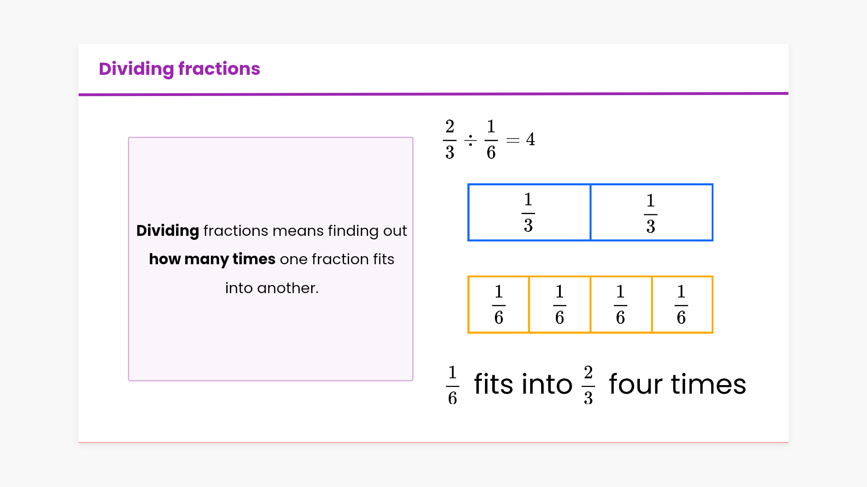Click the division sign in the equation
Screen dimensions: 867x487
[470, 140]
